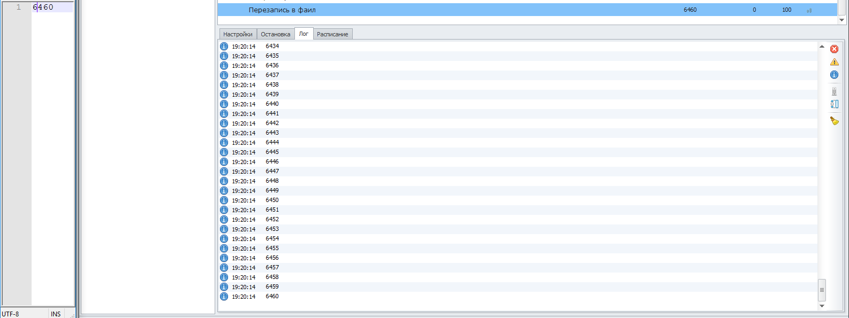Viewport: 849px width, 318px height.
Task: Click the action list scrollbar down arrow
Action: [x=842, y=20]
